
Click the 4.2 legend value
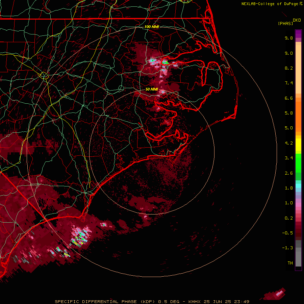pos(289,143)
